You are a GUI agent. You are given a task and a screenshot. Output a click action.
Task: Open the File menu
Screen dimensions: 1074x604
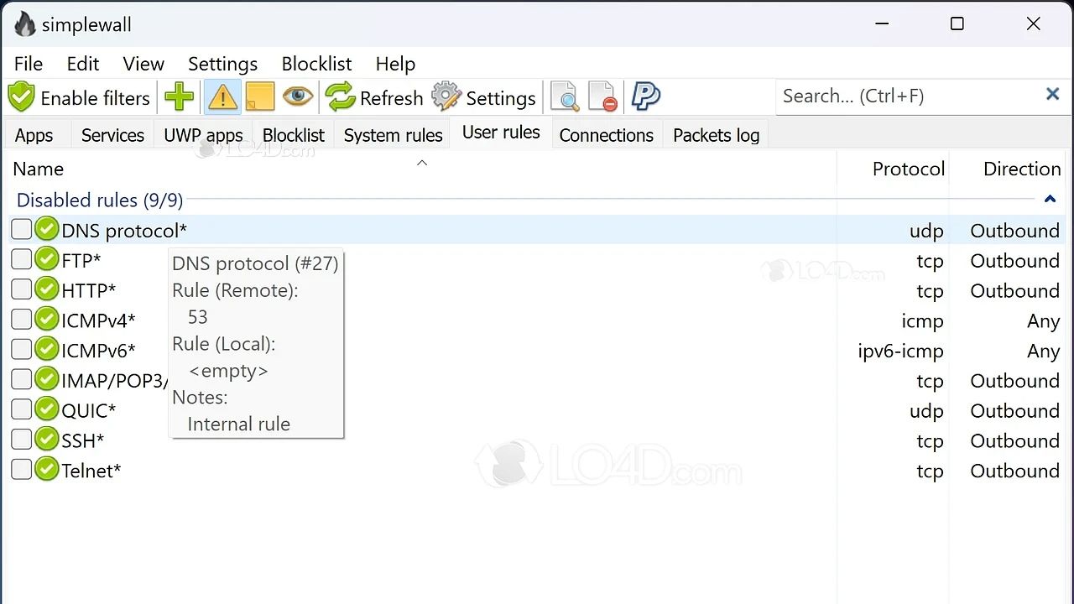coord(29,64)
